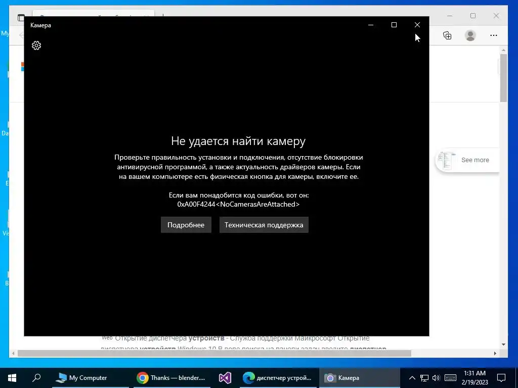Viewport: 518px width, 388px height.
Task: Click Не удается найти камеру heading
Action: click(x=238, y=141)
